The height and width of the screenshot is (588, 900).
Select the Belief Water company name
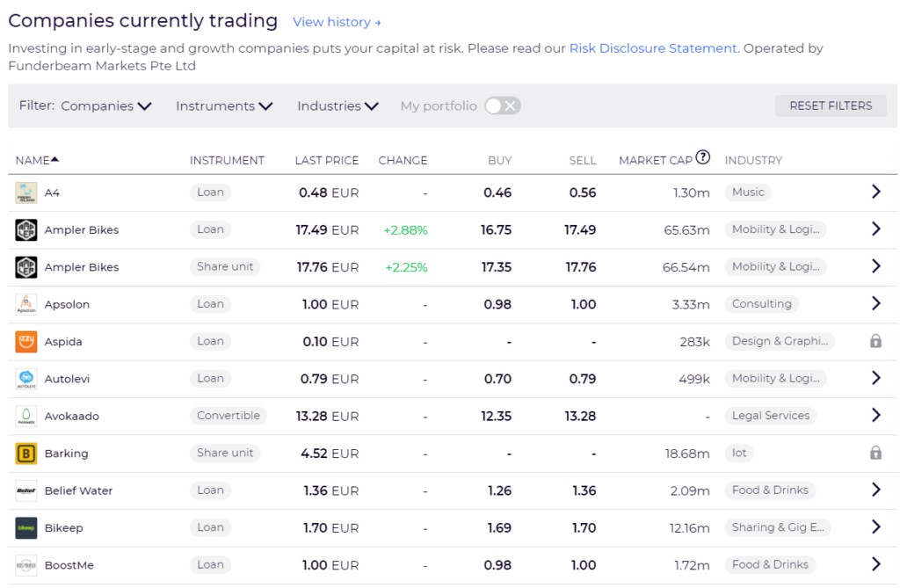coord(78,491)
